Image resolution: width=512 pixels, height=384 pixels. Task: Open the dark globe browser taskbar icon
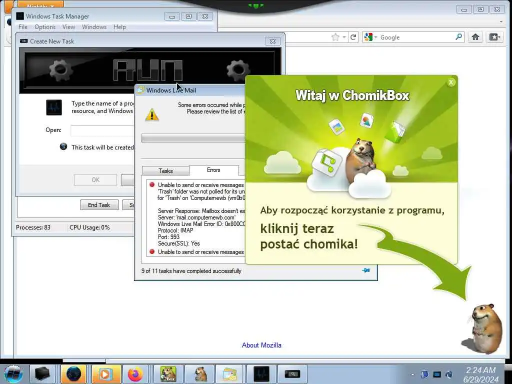pos(73,374)
